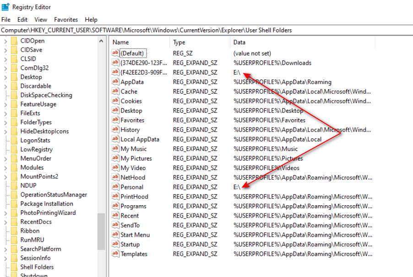
Task: Click the string icon of the Cookies value
Action: 115,101
